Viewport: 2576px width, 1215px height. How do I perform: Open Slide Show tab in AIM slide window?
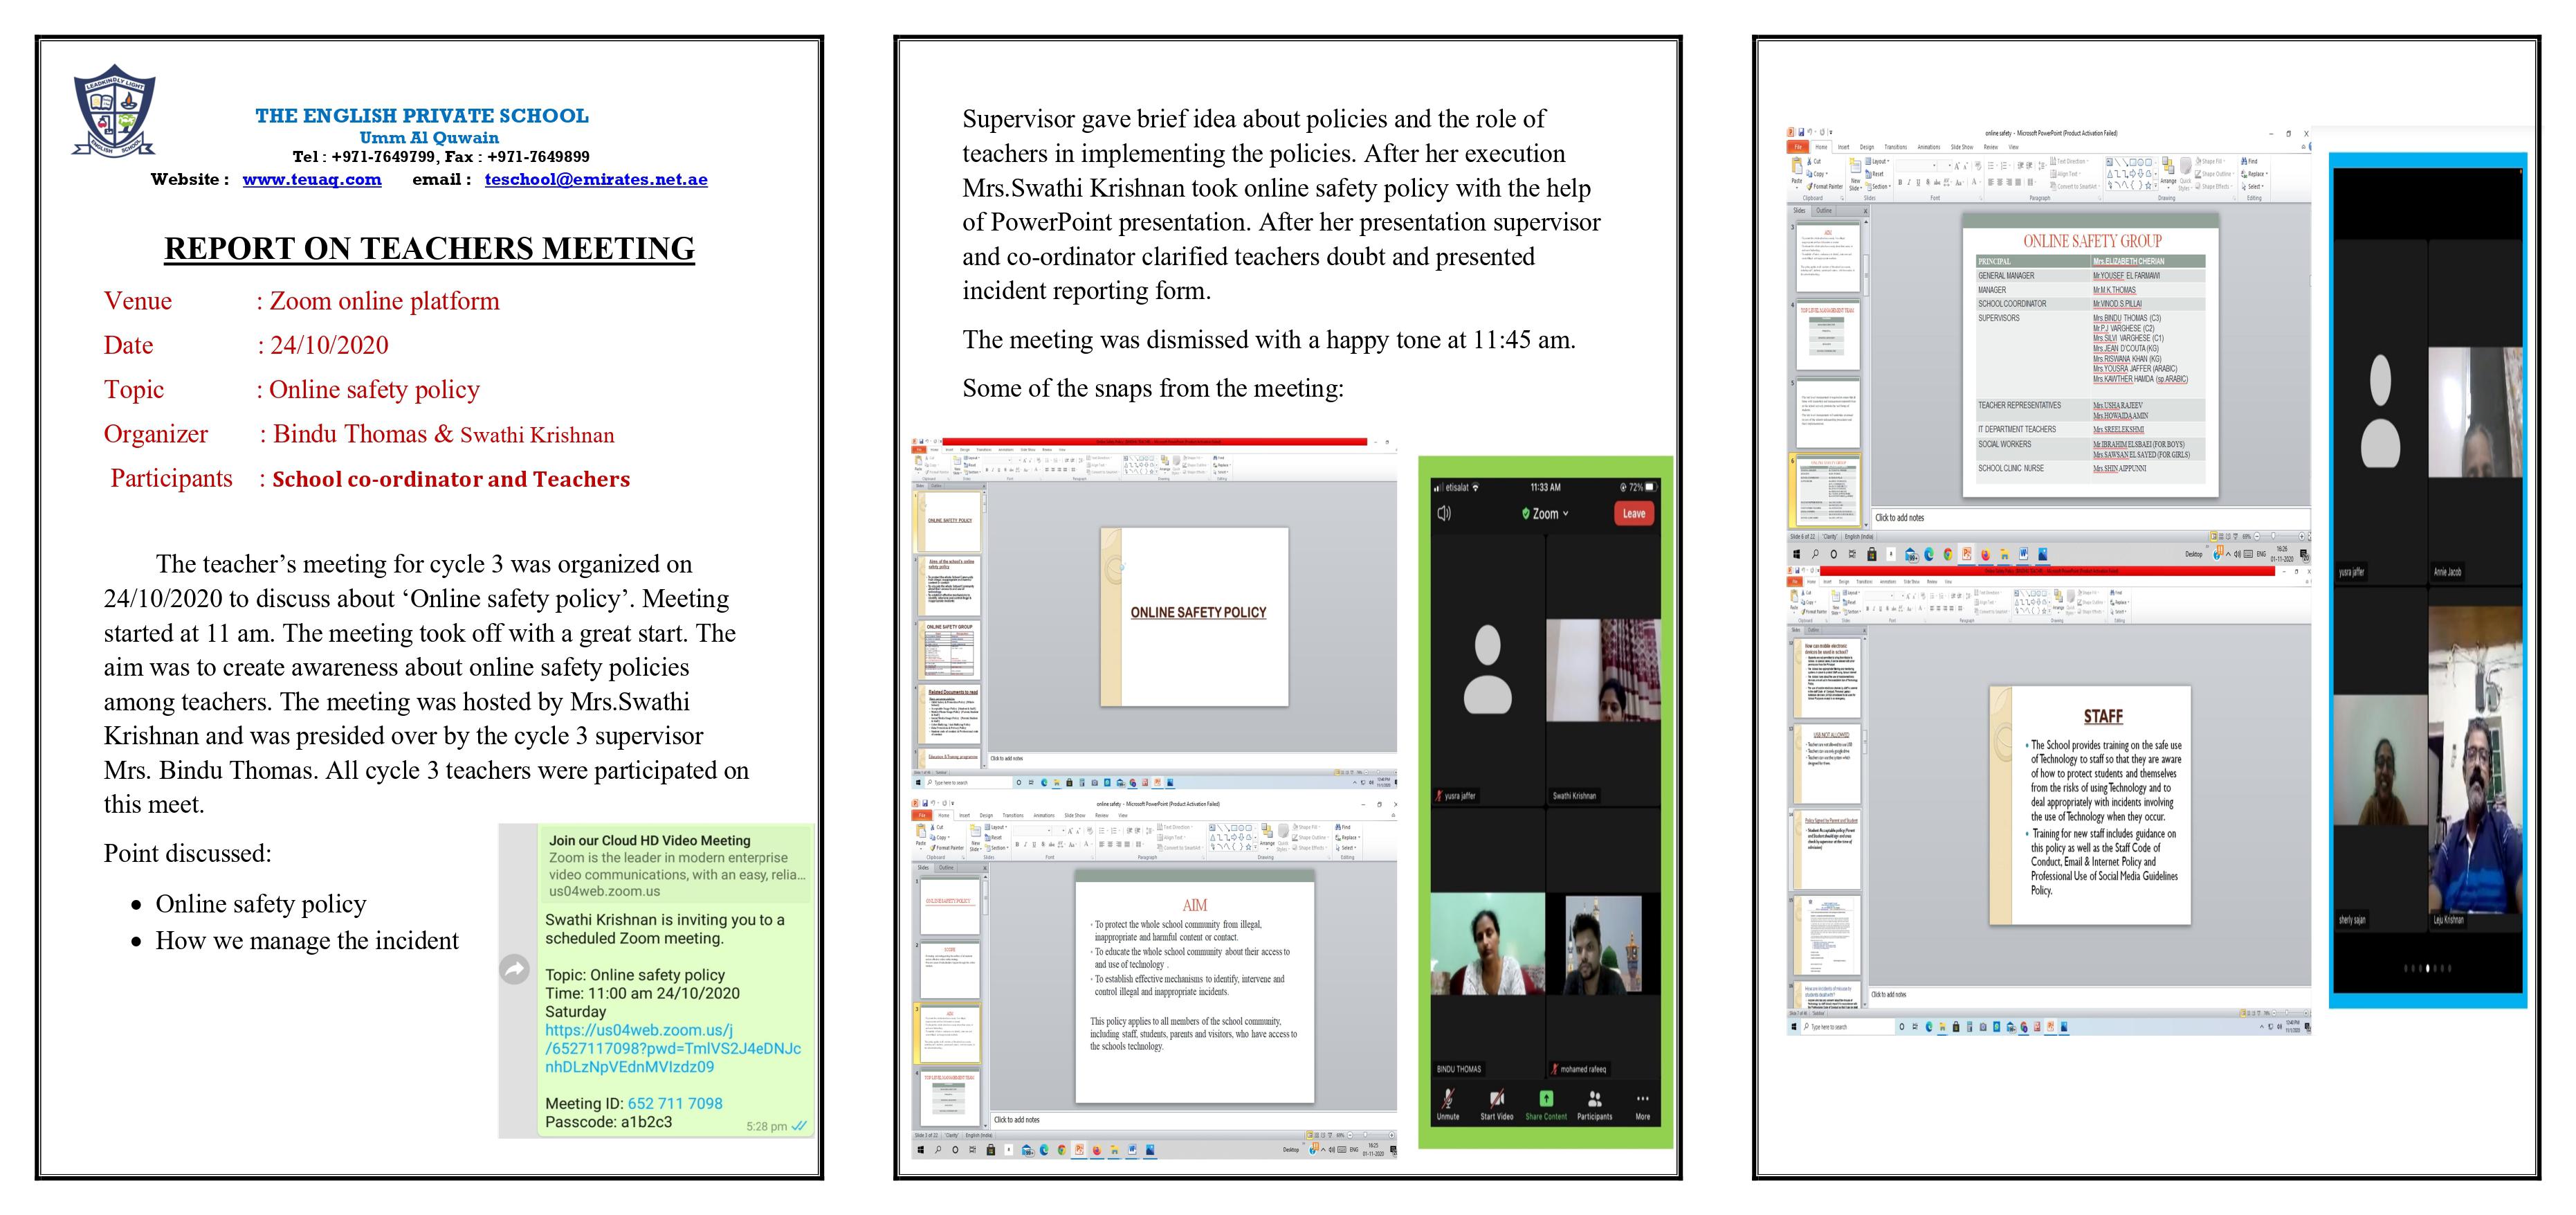(x=1075, y=816)
